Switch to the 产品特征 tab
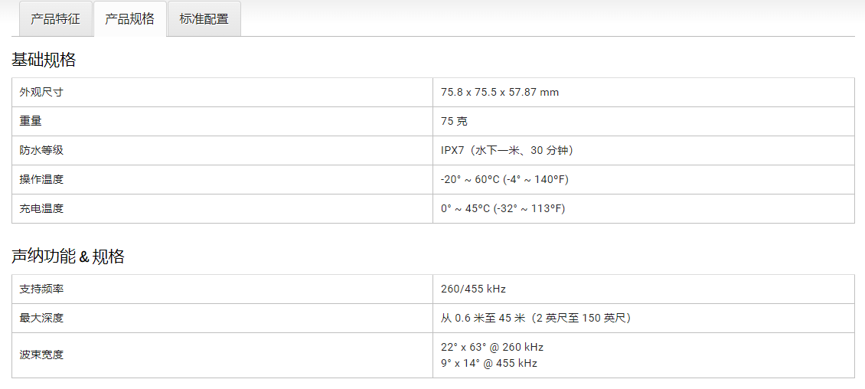This screenshot has width=865, height=389. (x=55, y=18)
